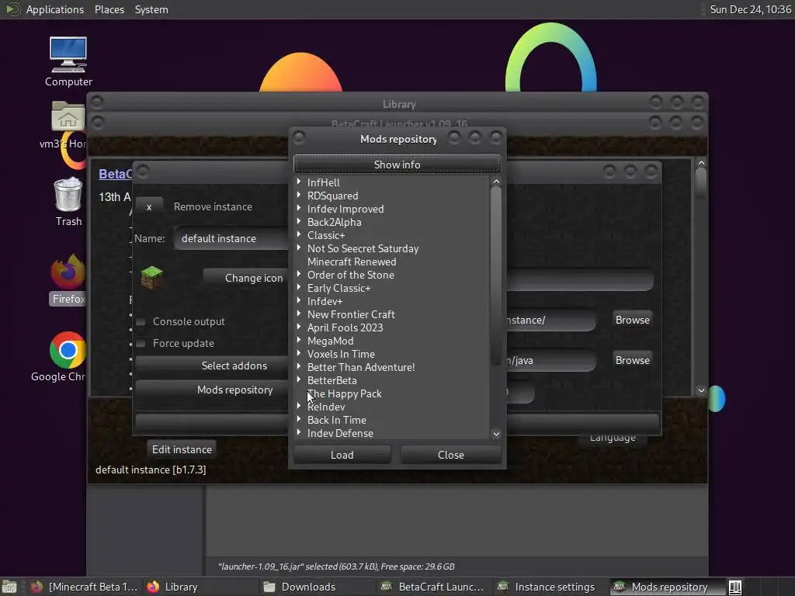Select Minecraft Renewed in mods list

(352, 262)
